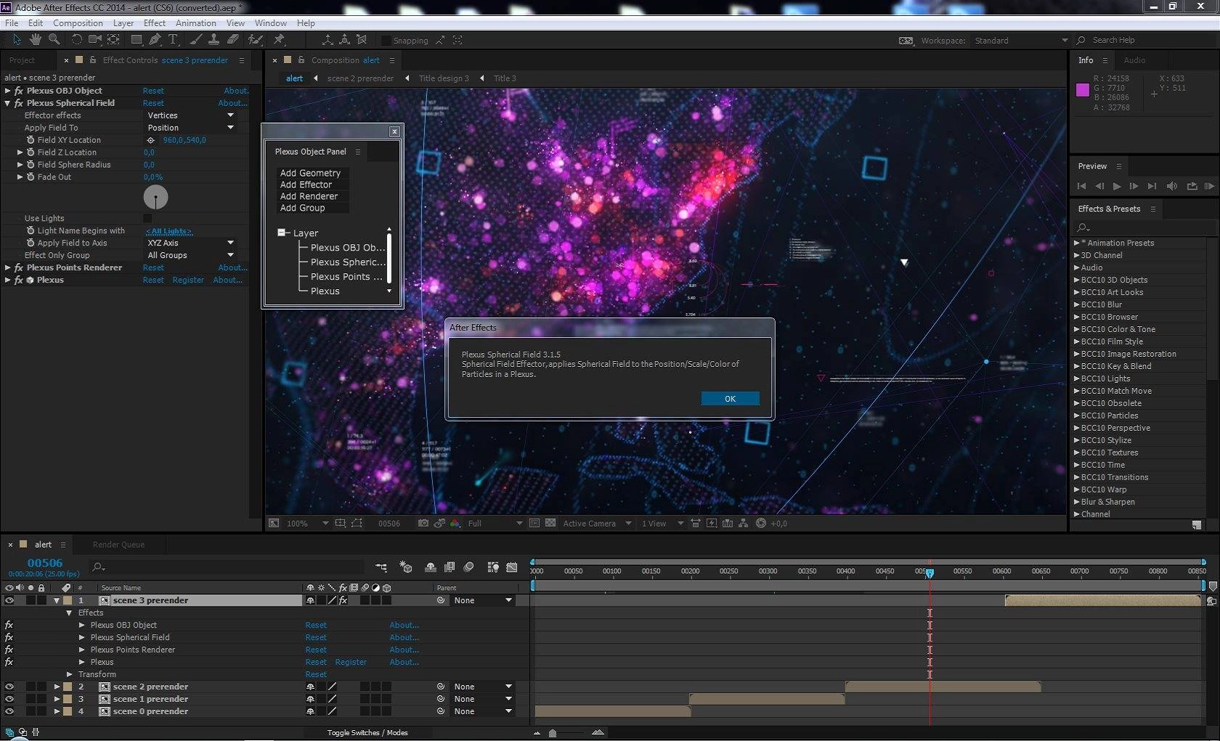Open viewer resolution Full dropdown
The height and width of the screenshot is (741, 1220).
(495, 523)
